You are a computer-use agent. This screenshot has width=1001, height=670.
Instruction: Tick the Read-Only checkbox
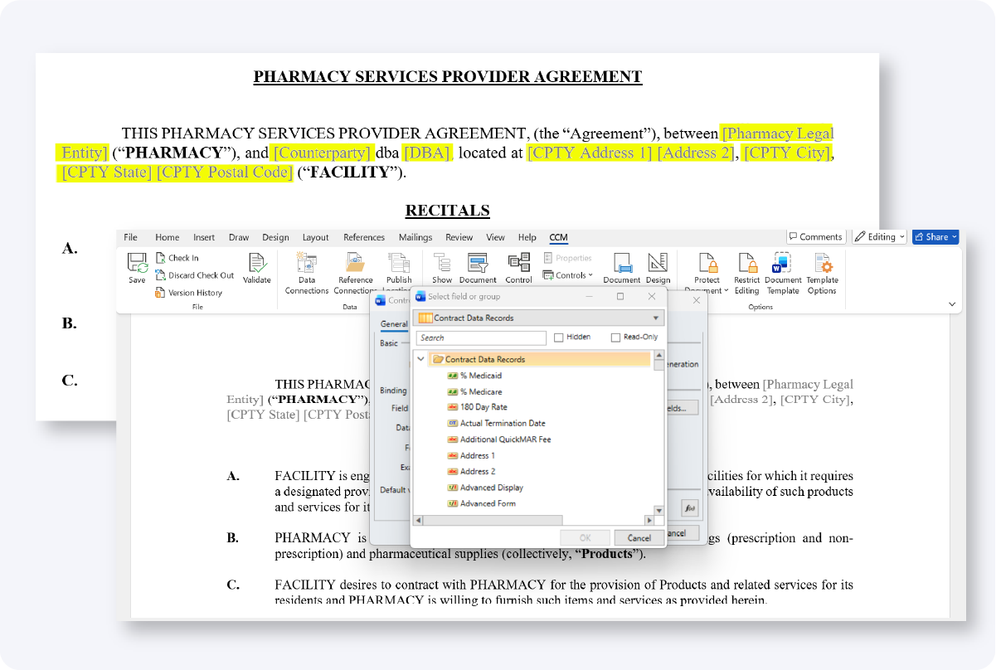pos(615,337)
